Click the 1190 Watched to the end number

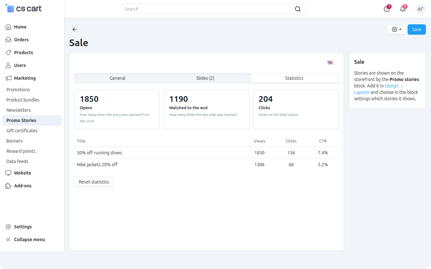click(179, 99)
